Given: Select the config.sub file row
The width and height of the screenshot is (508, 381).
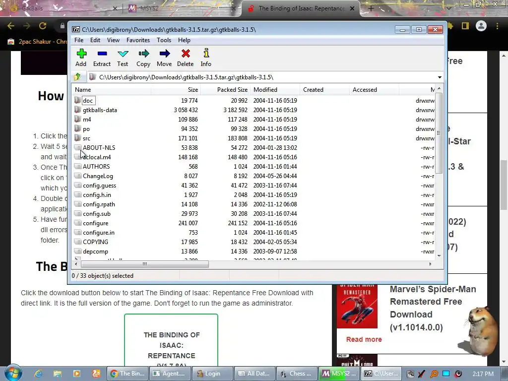Looking at the screenshot, I should [254, 213].
